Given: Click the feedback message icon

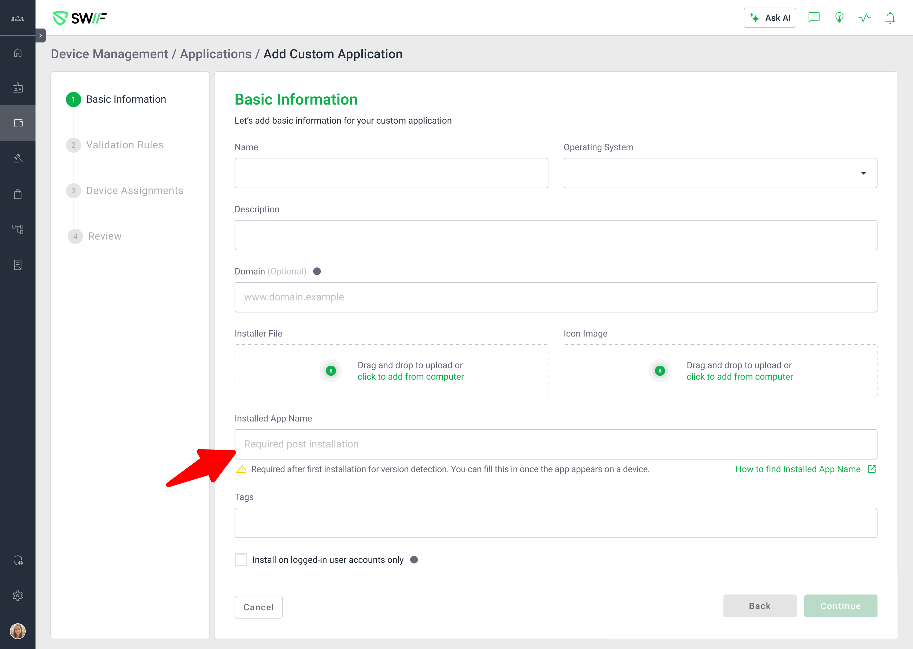Looking at the screenshot, I should pos(813,17).
